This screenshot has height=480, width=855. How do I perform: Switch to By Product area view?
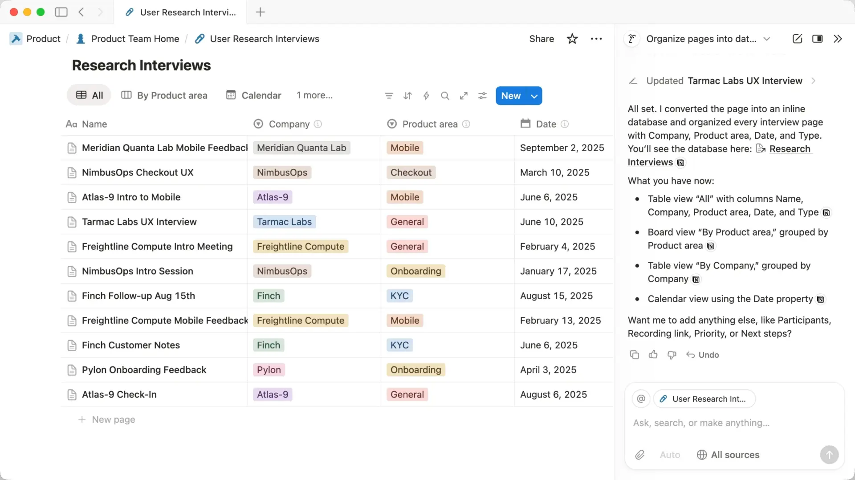click(x=164, y=95)
